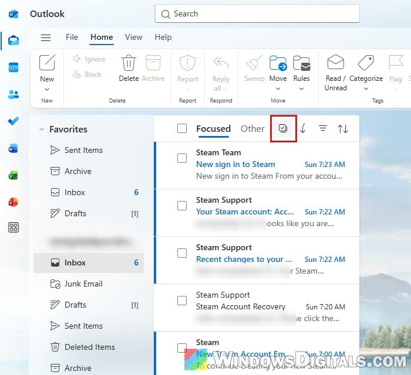Open the Sort up-down arrows icon
Screen dimensions: 411x375
click(343, 129)
